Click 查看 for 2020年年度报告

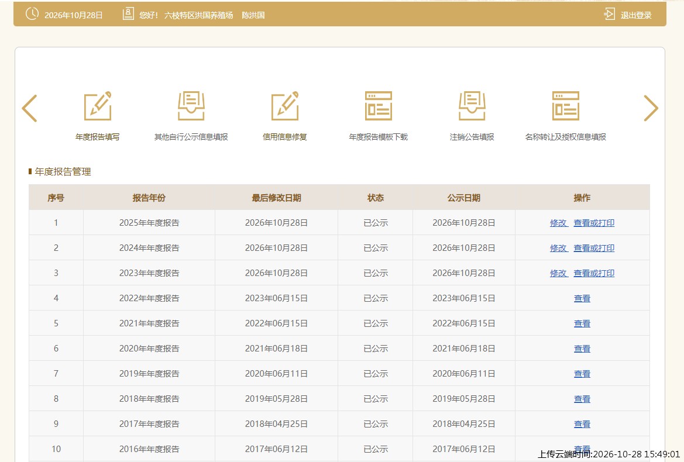tap(582, 349)
